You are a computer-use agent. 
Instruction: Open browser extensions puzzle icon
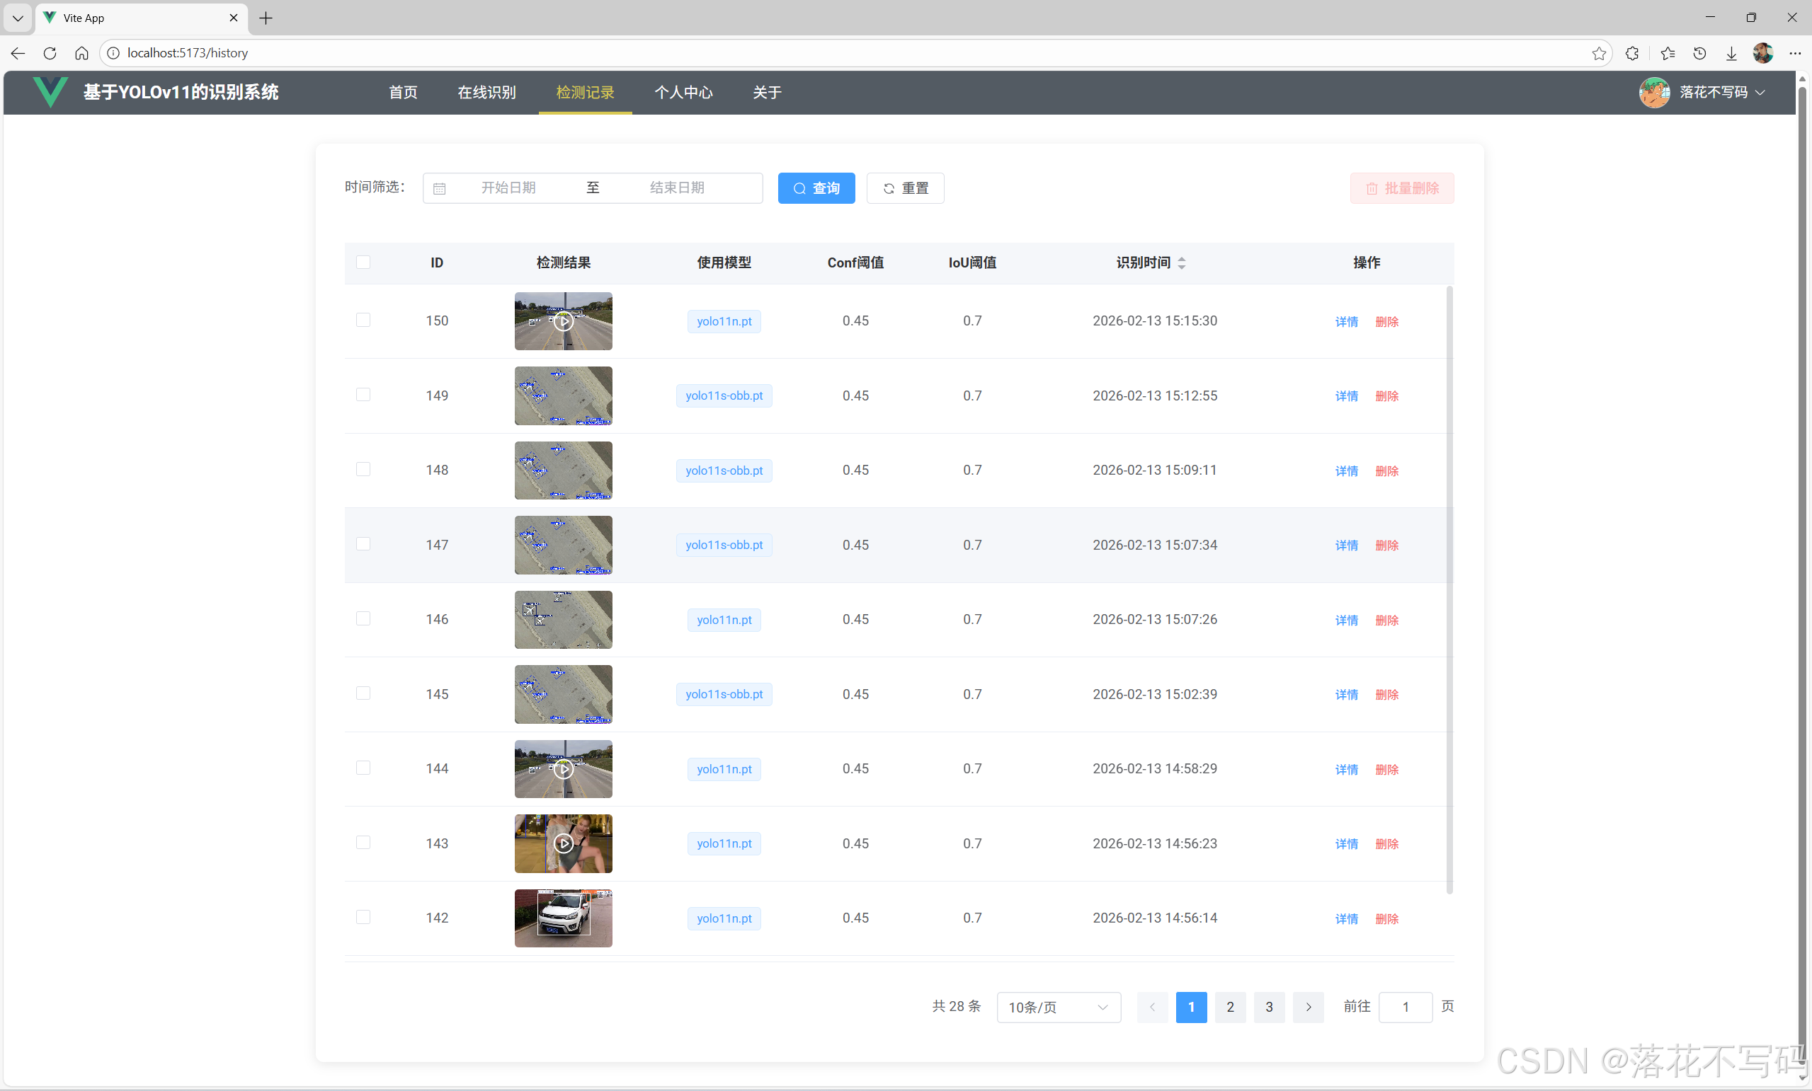1632,53
